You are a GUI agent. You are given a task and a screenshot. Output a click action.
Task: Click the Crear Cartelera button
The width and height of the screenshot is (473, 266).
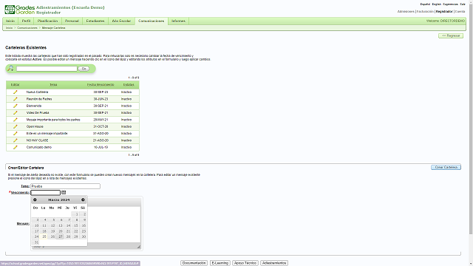point(446,167)
